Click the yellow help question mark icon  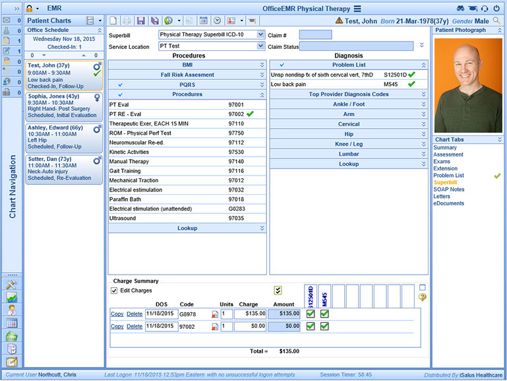point(423,297)
